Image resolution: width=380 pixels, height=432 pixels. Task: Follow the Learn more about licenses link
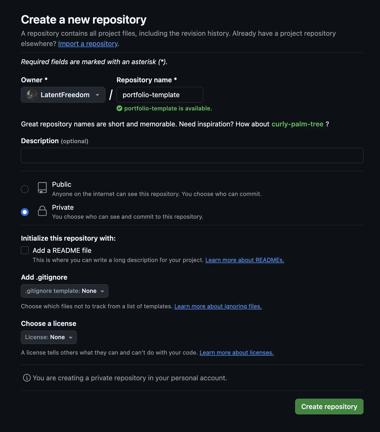click(x=236, y=352)
